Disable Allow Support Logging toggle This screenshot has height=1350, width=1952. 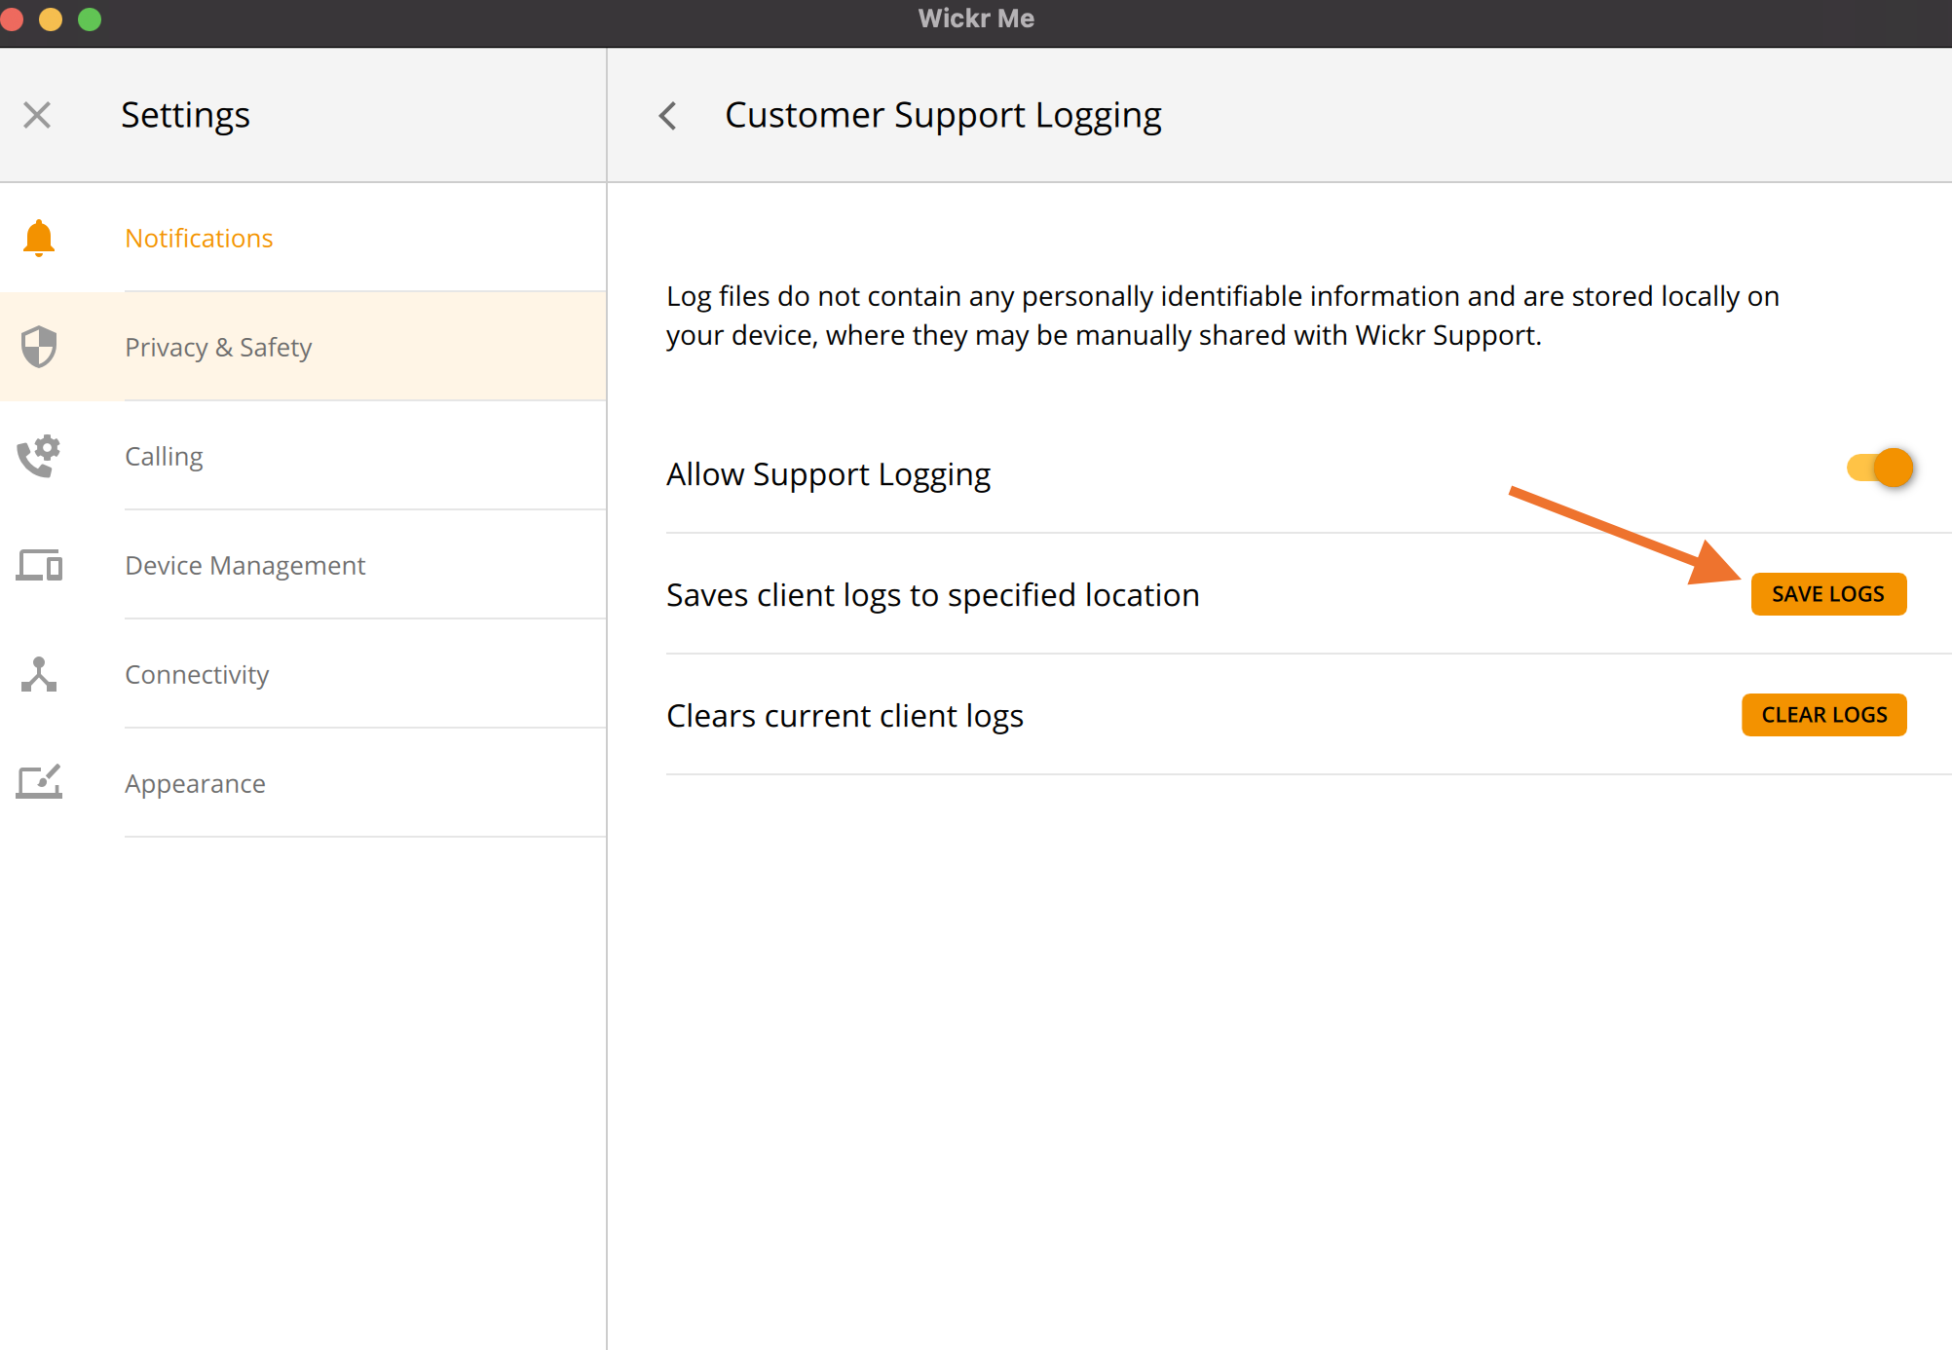pyautogui.click(x=1880, y=469)
